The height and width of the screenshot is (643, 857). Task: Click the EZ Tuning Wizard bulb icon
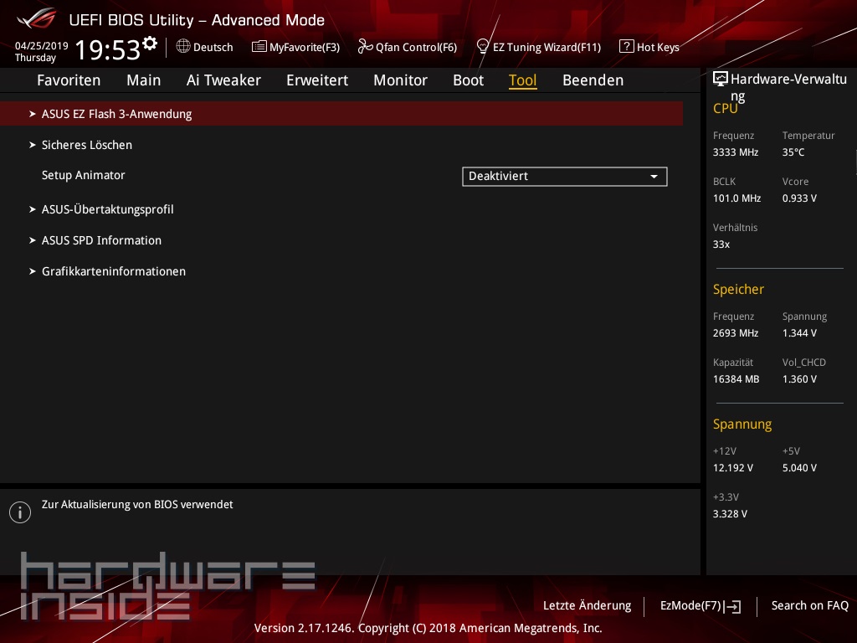click(x=483, y=47)
